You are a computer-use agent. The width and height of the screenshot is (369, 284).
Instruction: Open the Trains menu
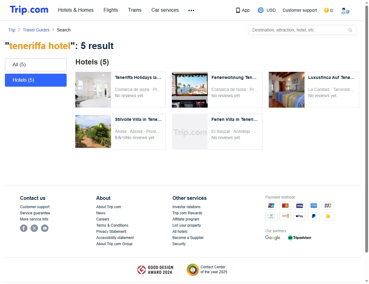tap(135, 10)
